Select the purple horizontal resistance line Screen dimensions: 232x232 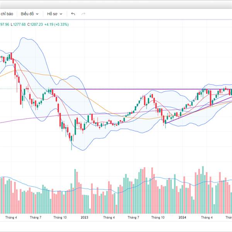pos(116,90)
